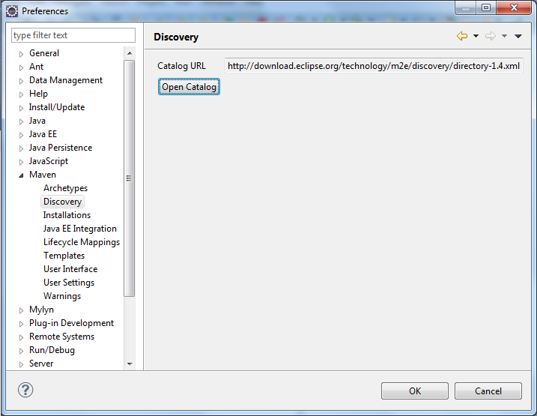Click the tree scrollbar up arrow

pos(130,53)
